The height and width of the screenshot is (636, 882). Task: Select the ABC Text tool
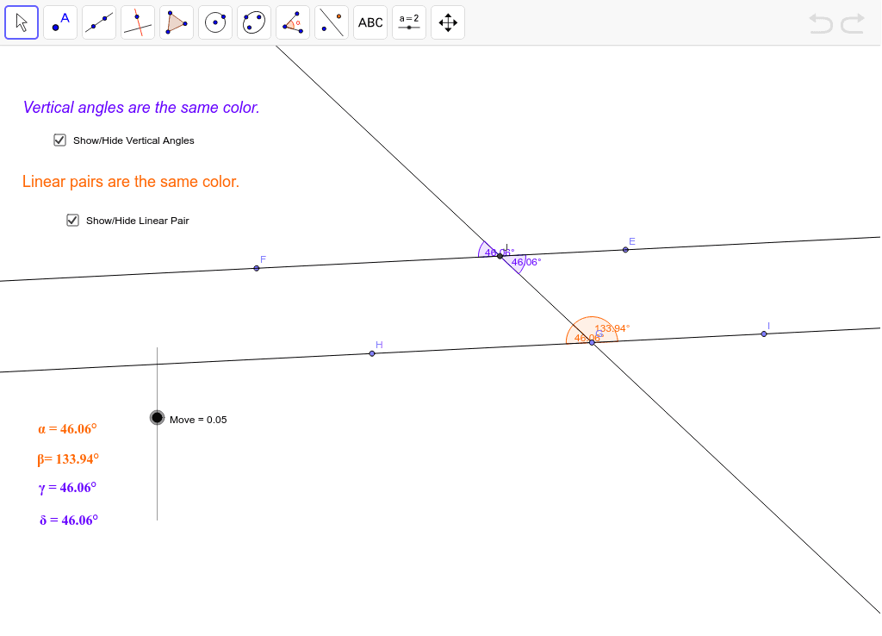click(370, 22)
